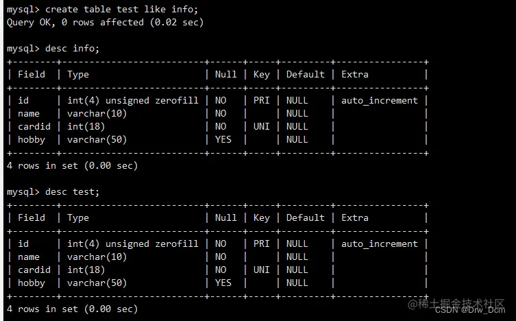
Task: Click 'Extra' header in the info table
Action: [x=355, y=74]
